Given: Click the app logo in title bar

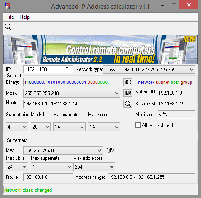Looking at the screenshot, I should click(x=7, y=6).
